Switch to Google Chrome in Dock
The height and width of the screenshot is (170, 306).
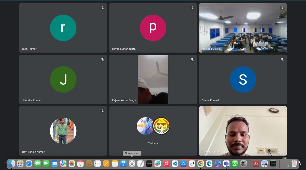pyautogui.click(x=200, y=163)
